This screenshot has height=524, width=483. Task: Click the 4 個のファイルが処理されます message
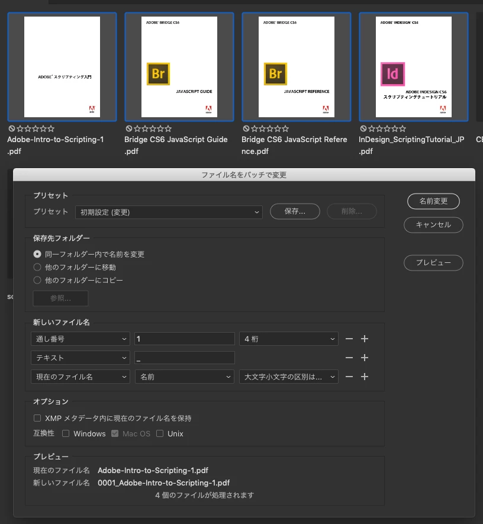pyautogui.click(x=204, y=495)
